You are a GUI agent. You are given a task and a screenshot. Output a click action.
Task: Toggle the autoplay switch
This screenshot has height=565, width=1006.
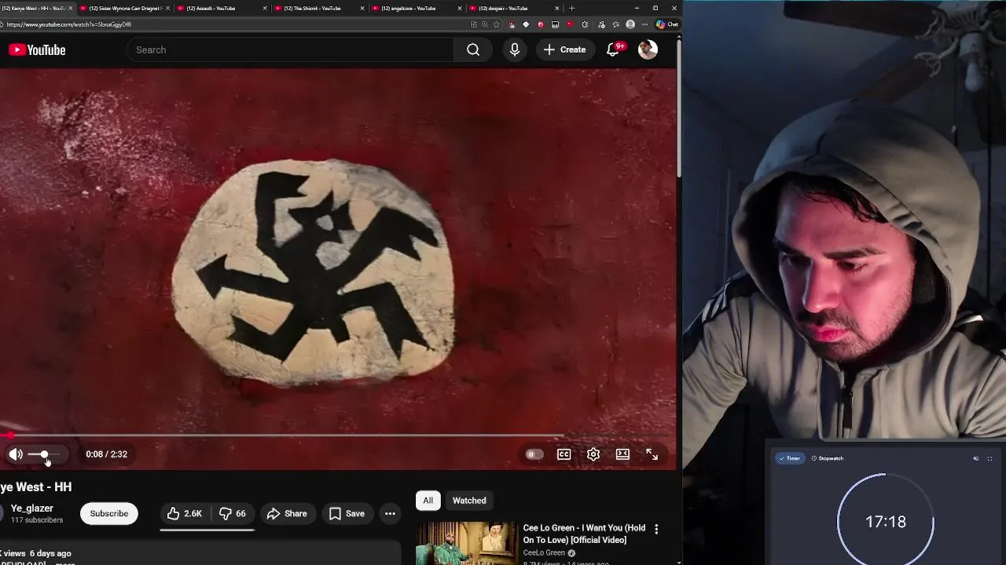[534, 454]
